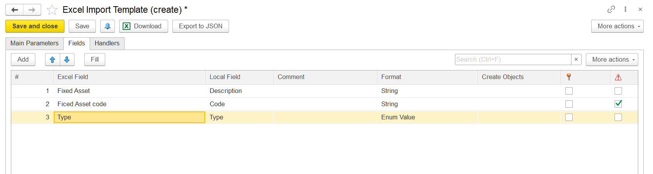Image resolution: width=653 pixels, height=174 pixels.
Task: Expand the top More actions dropdown
Action: point(617,26)
